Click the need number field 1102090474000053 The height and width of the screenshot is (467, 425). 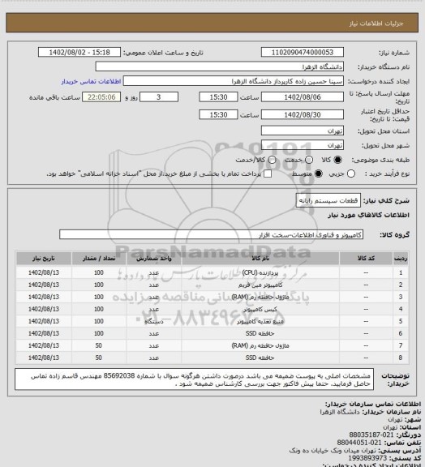(x=303, y=53)
